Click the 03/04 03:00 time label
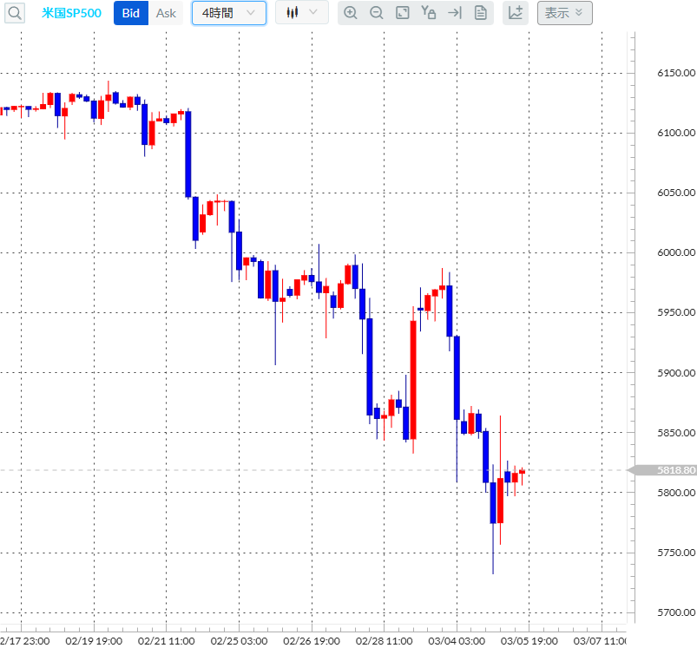 [457, 641]
